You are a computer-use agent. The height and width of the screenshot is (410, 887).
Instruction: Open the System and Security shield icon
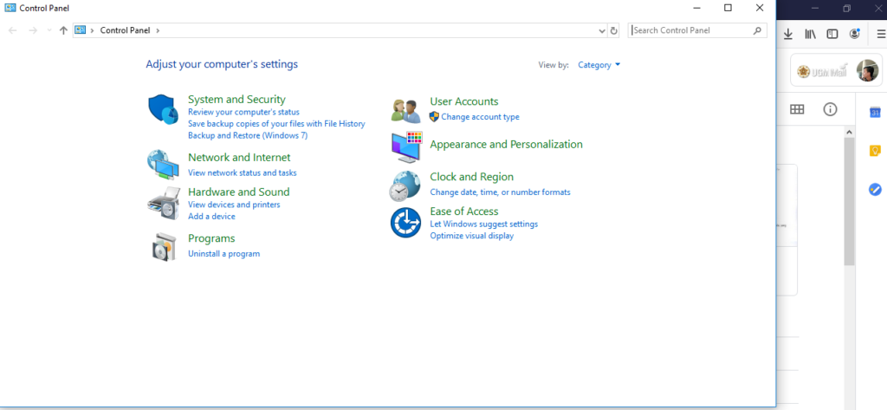164,110
